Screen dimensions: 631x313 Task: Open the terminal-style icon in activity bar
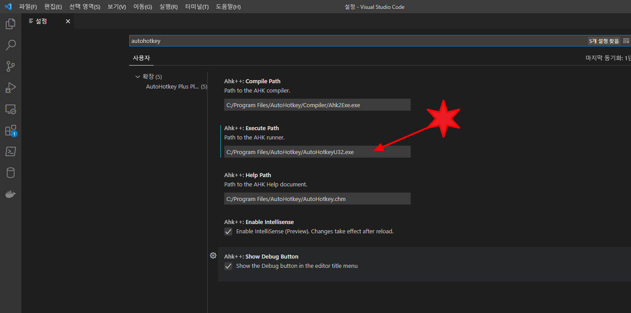pos(11,151)
